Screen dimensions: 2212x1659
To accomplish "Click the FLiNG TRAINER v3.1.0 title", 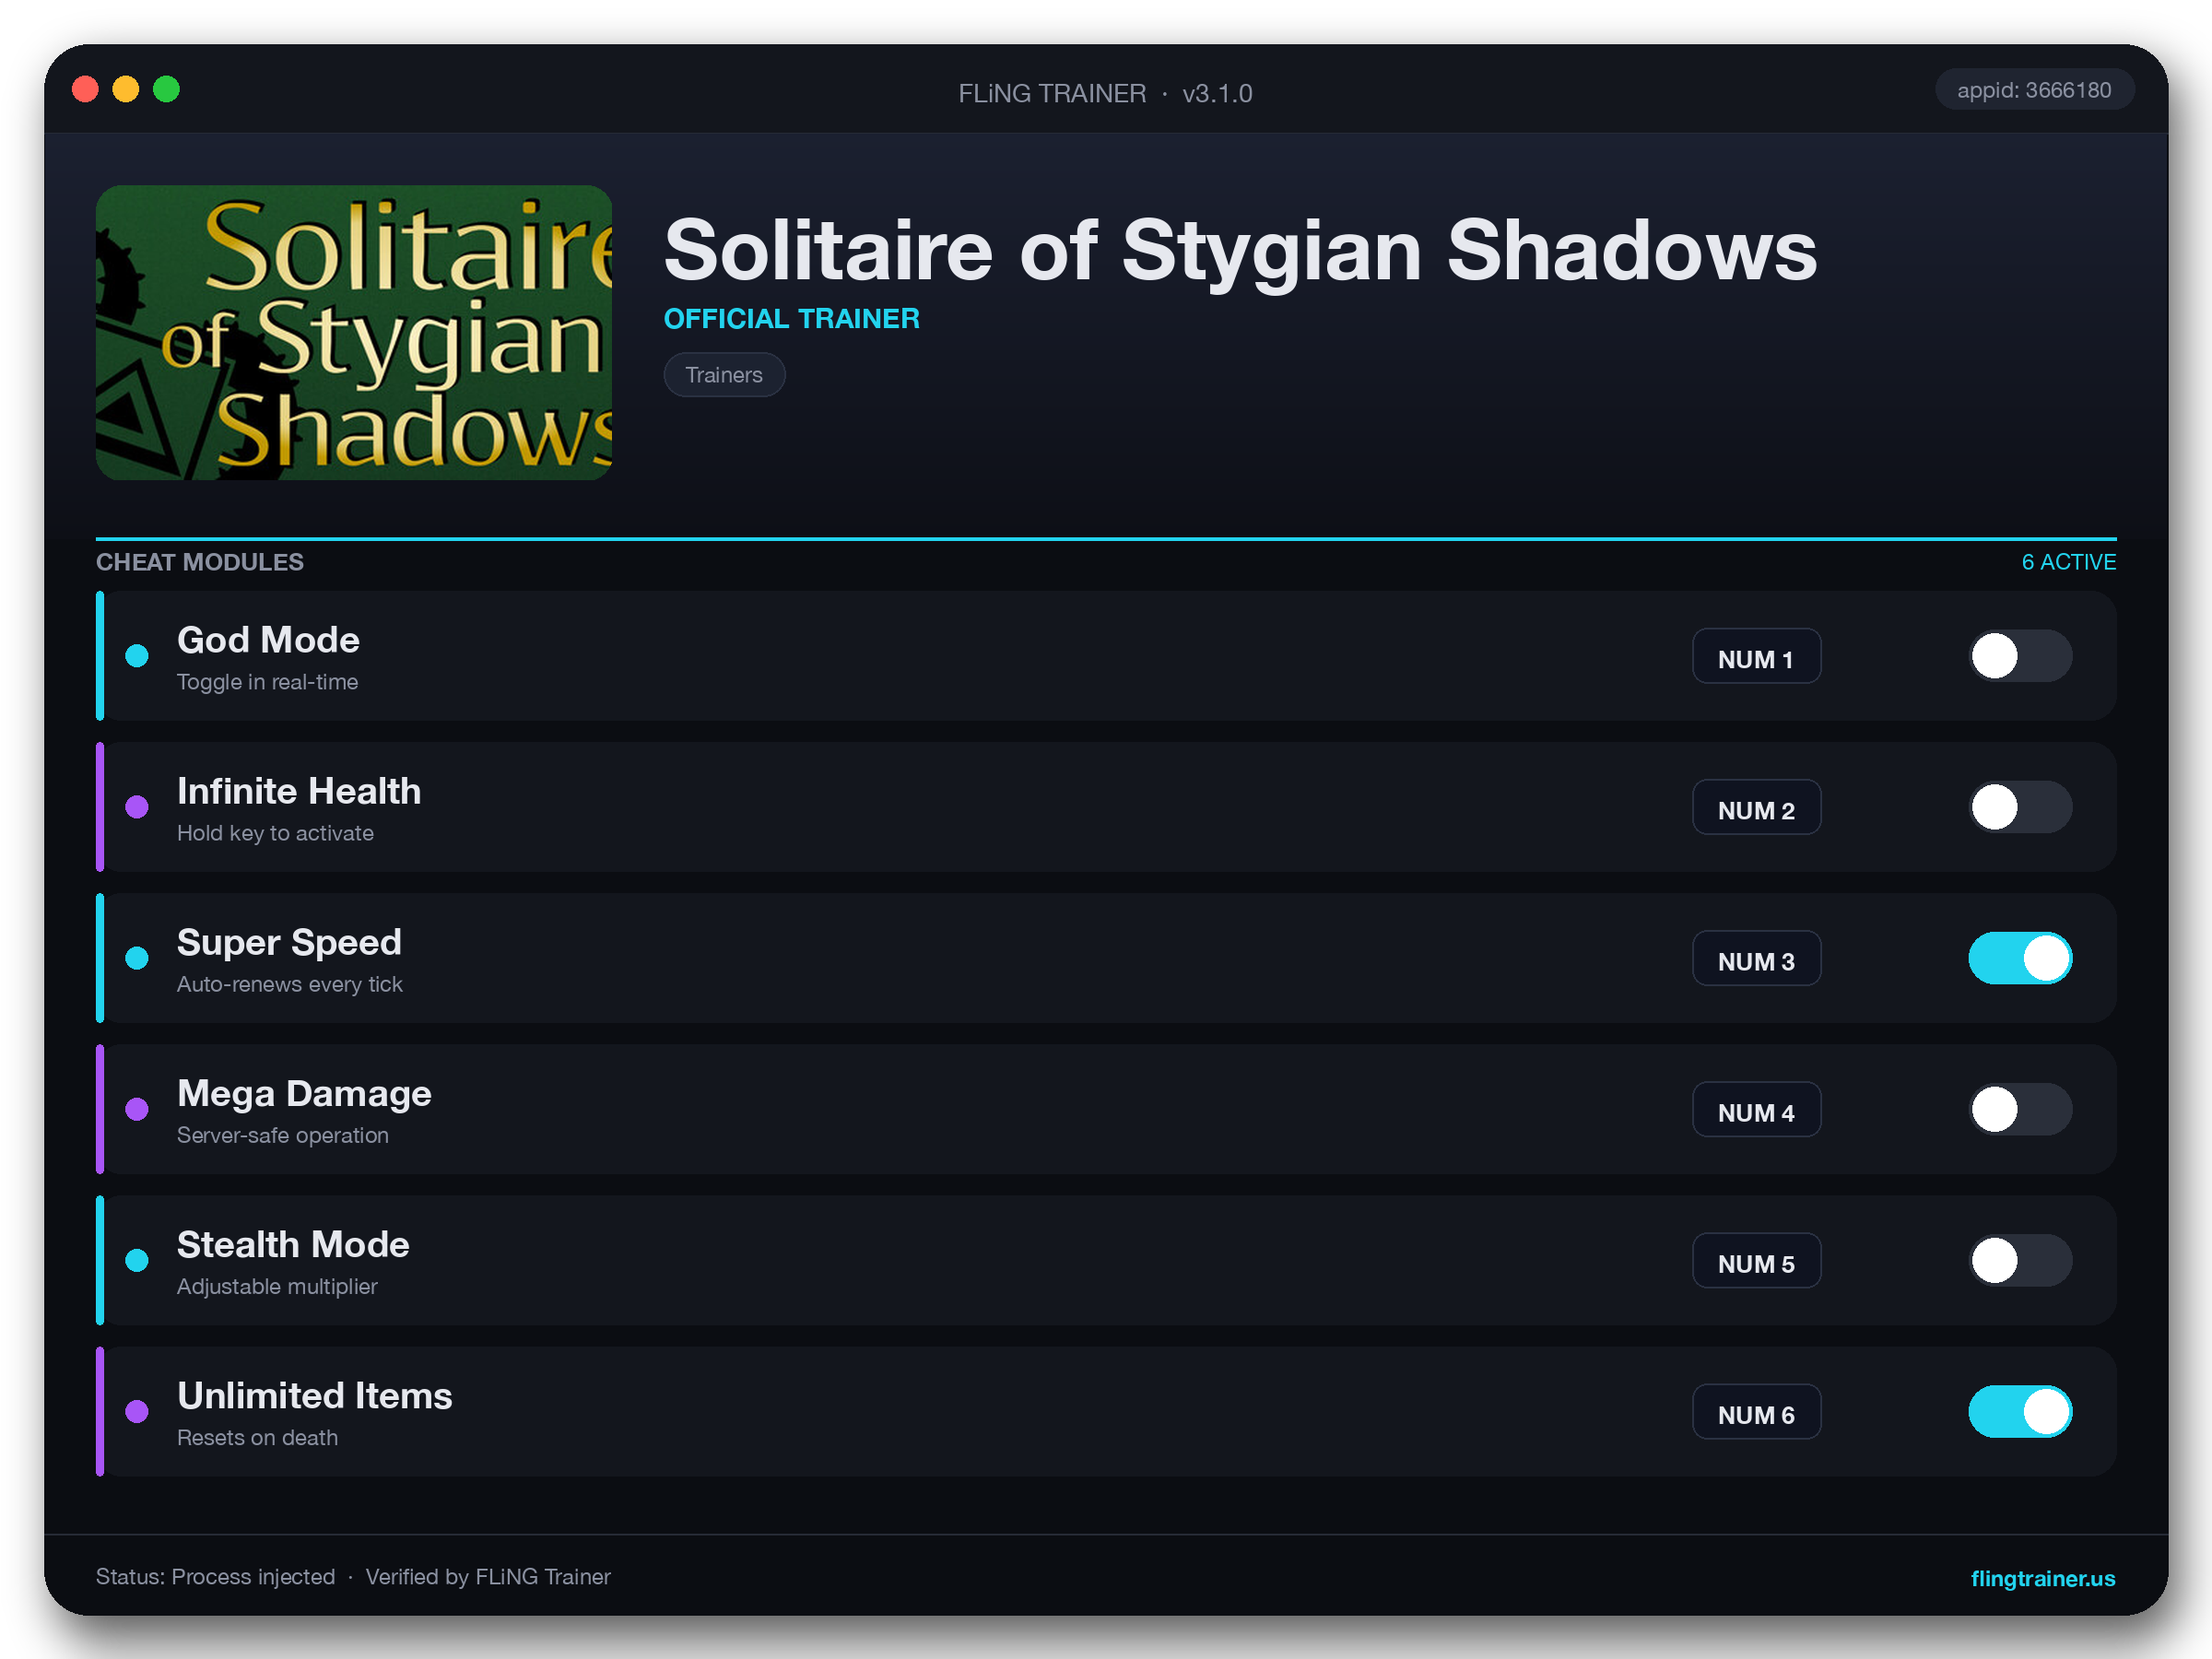I will tap(1105, 93).
